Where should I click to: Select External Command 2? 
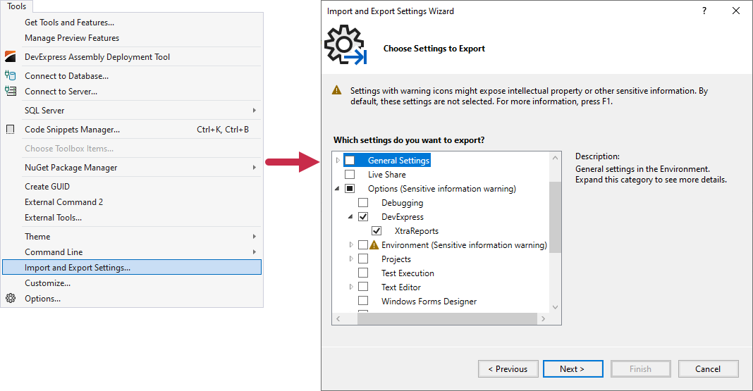[x=132, y=202]
